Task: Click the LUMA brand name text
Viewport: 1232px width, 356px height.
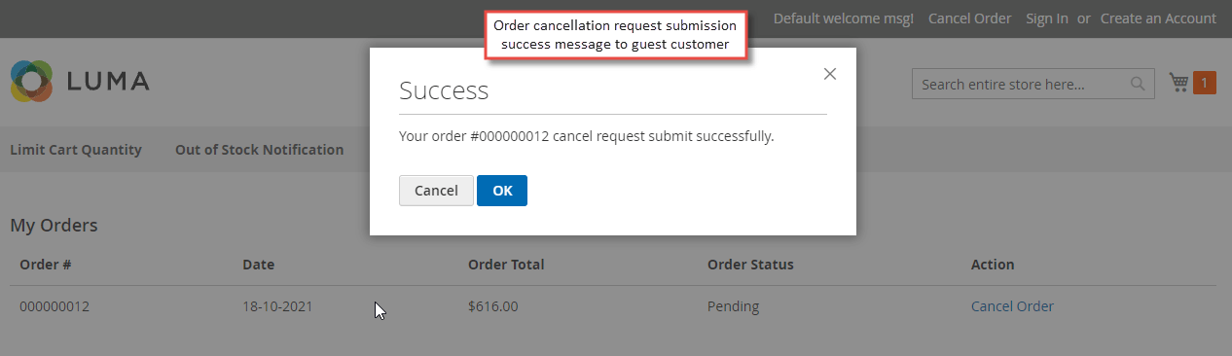Action: pyautogui.click(x=108, y=83)
